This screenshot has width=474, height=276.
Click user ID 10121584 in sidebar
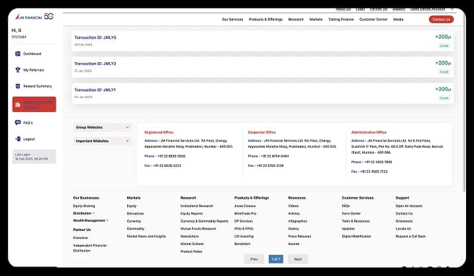click(19, 37)
